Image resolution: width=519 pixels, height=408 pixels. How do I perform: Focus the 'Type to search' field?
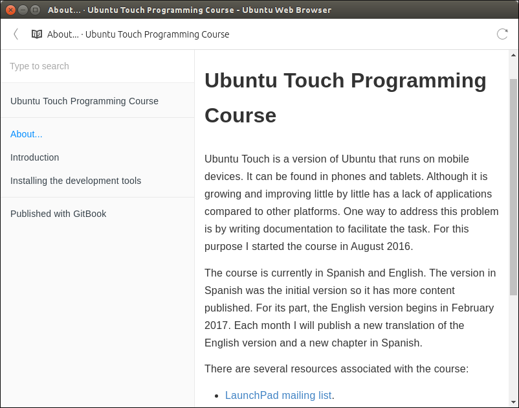click(98, 66)
